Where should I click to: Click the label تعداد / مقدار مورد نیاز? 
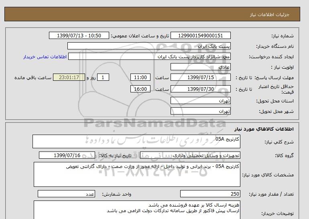(271, 194)
